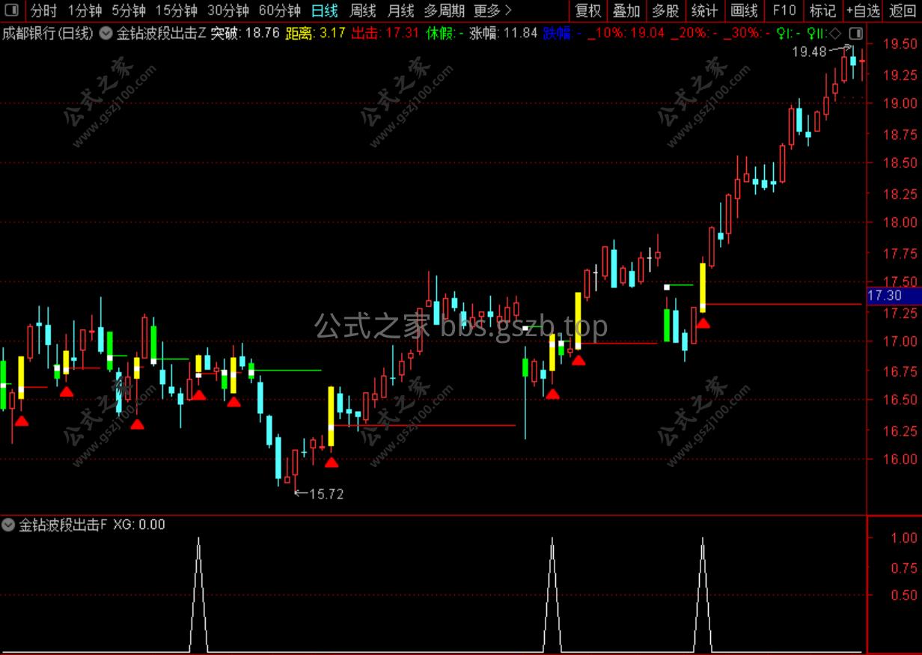The height and width of the screenshot is (655, 922).
Task: Expand the 更多 periods menu
Action: (x=493, y=10)
